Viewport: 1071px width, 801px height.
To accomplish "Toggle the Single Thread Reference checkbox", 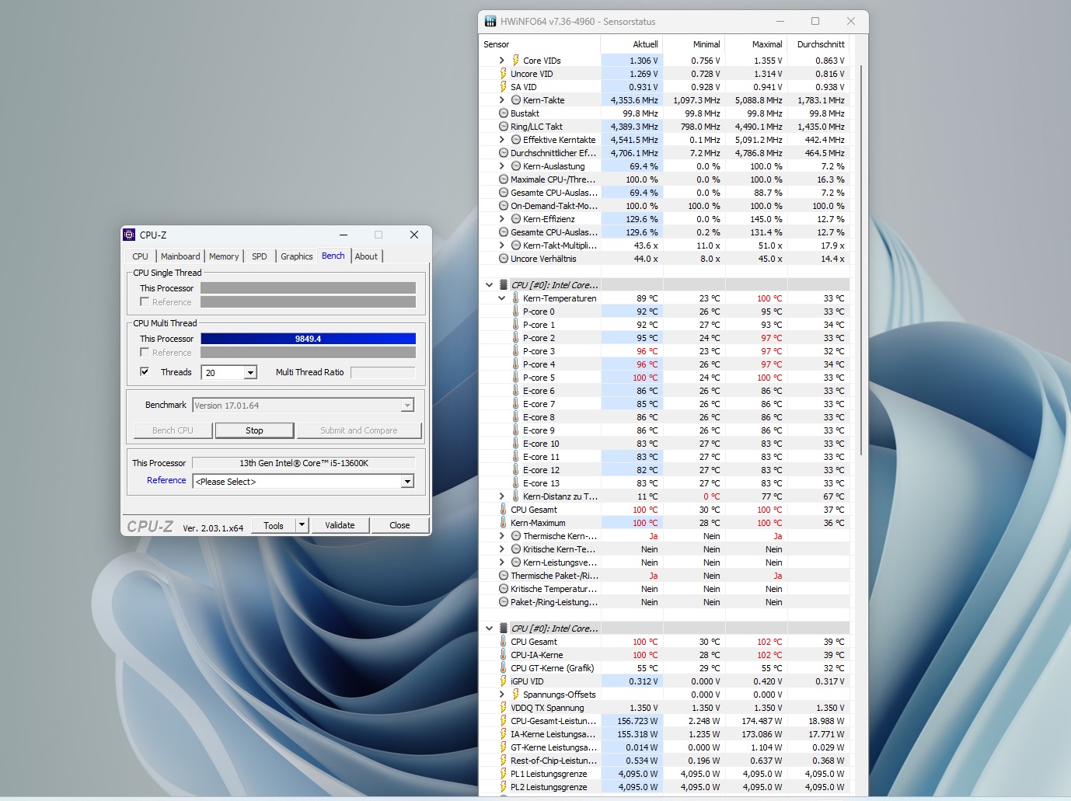I will [144, 301].
